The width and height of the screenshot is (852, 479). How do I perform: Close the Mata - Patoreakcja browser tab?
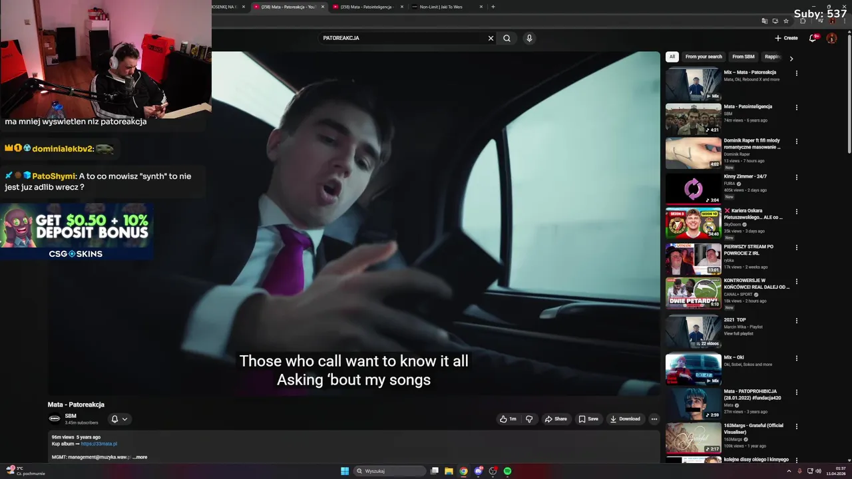click(323, 7)
